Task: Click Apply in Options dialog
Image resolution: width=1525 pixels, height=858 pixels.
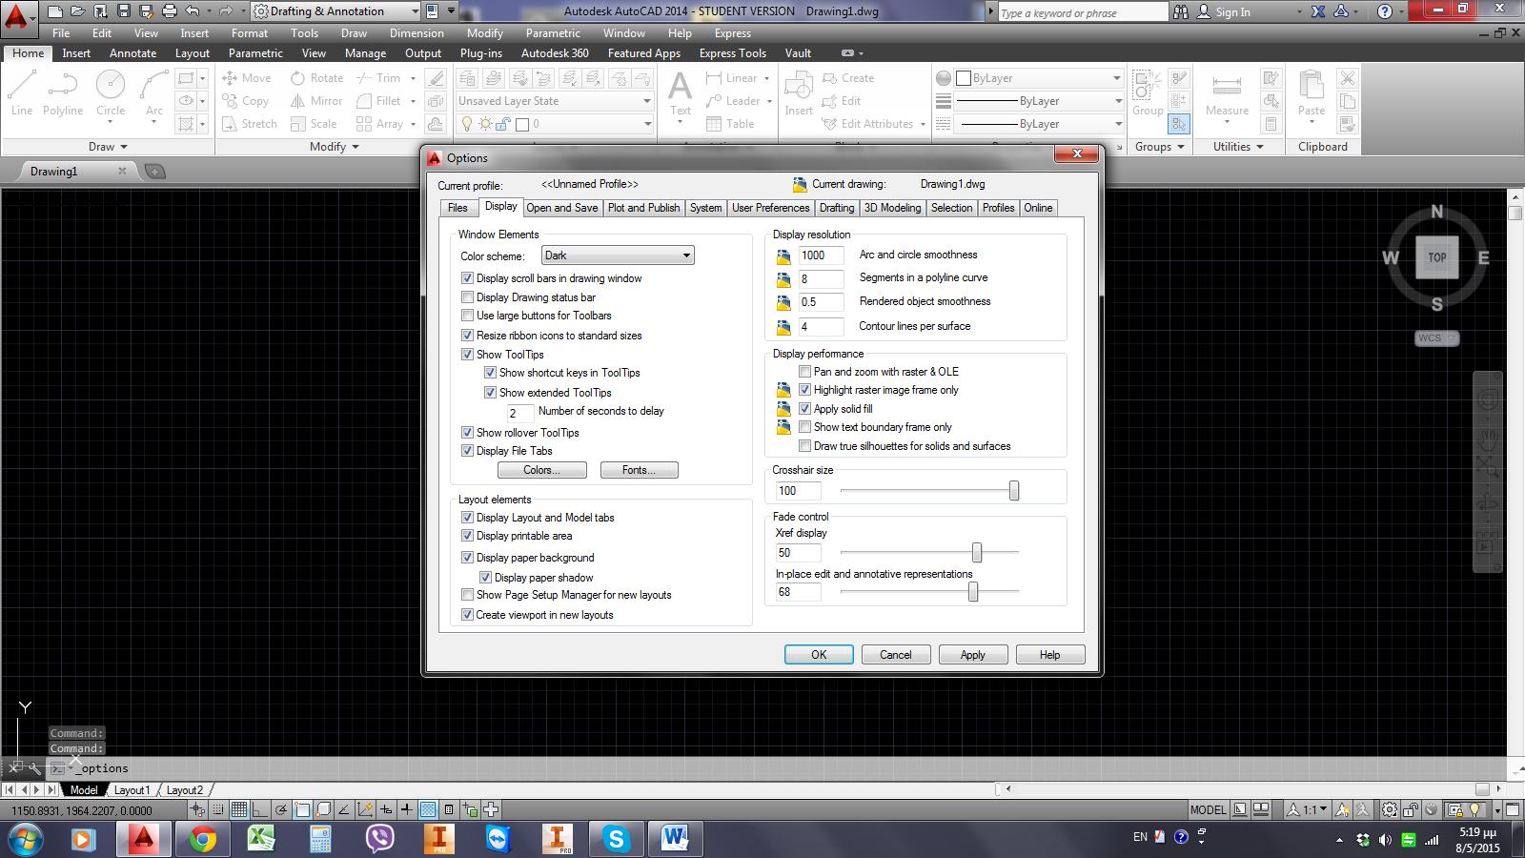Action: click(x=973, y=655)
